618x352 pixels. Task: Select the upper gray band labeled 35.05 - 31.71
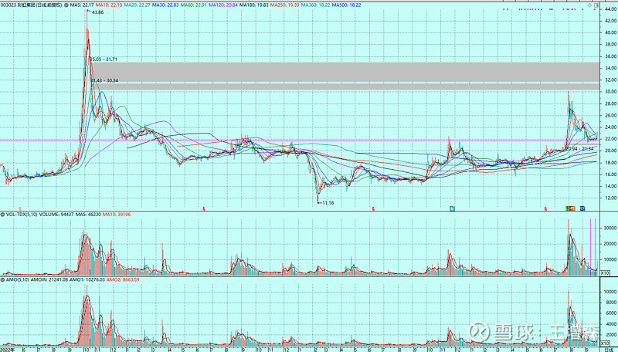pos(348,71)
